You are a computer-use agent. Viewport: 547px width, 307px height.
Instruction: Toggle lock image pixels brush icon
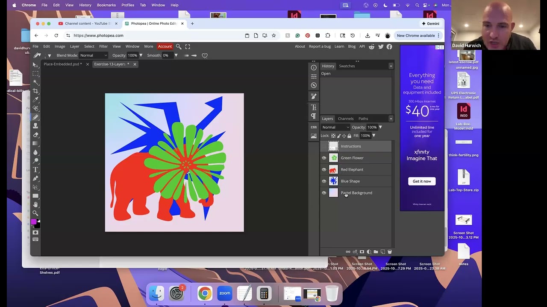coord(339,136)
